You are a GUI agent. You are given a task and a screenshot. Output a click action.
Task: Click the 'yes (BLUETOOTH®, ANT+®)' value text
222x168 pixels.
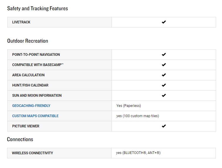coord(138,153)
